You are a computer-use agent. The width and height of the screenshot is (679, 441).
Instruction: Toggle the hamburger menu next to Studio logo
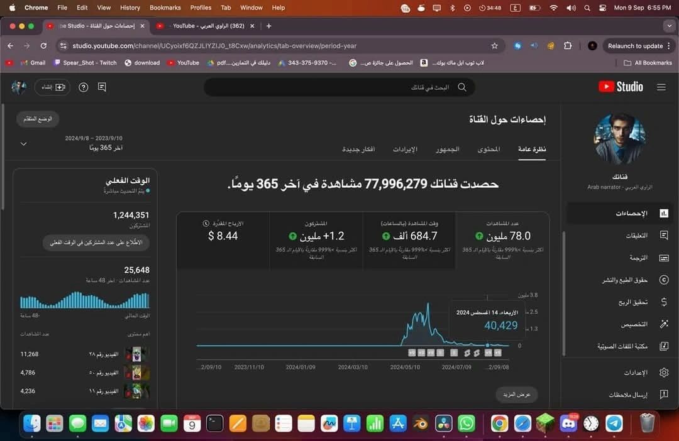tap(661, 87)
